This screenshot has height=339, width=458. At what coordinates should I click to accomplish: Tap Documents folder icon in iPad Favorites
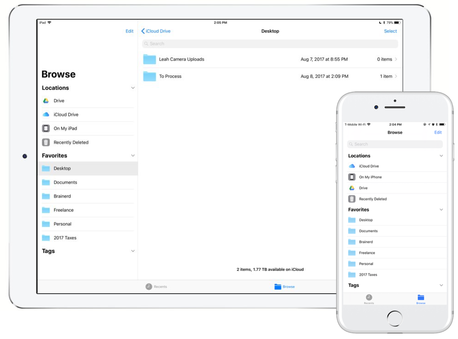point(46,183)
